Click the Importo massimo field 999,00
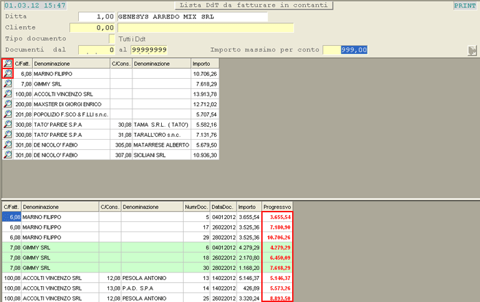 [345, 50]
